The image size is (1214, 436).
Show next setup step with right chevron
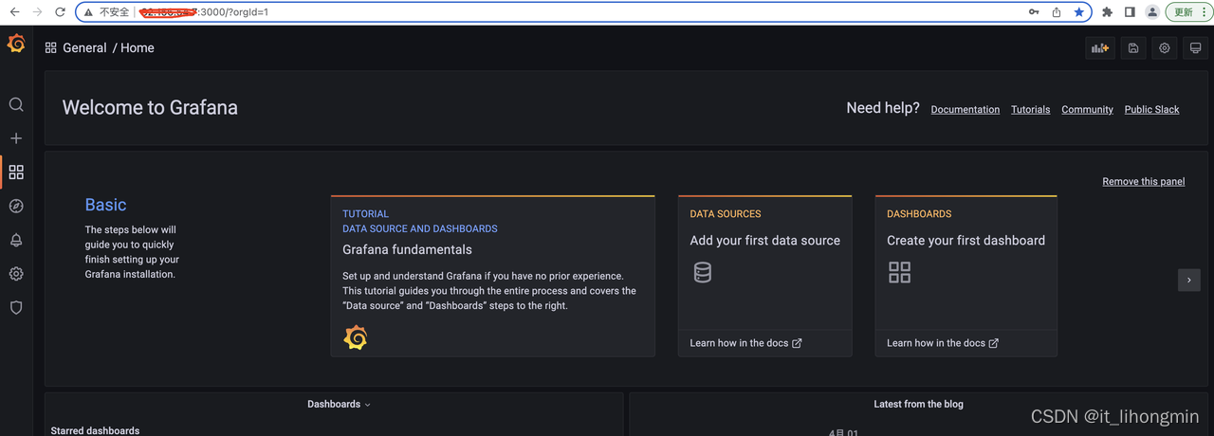coord(1189,280)
